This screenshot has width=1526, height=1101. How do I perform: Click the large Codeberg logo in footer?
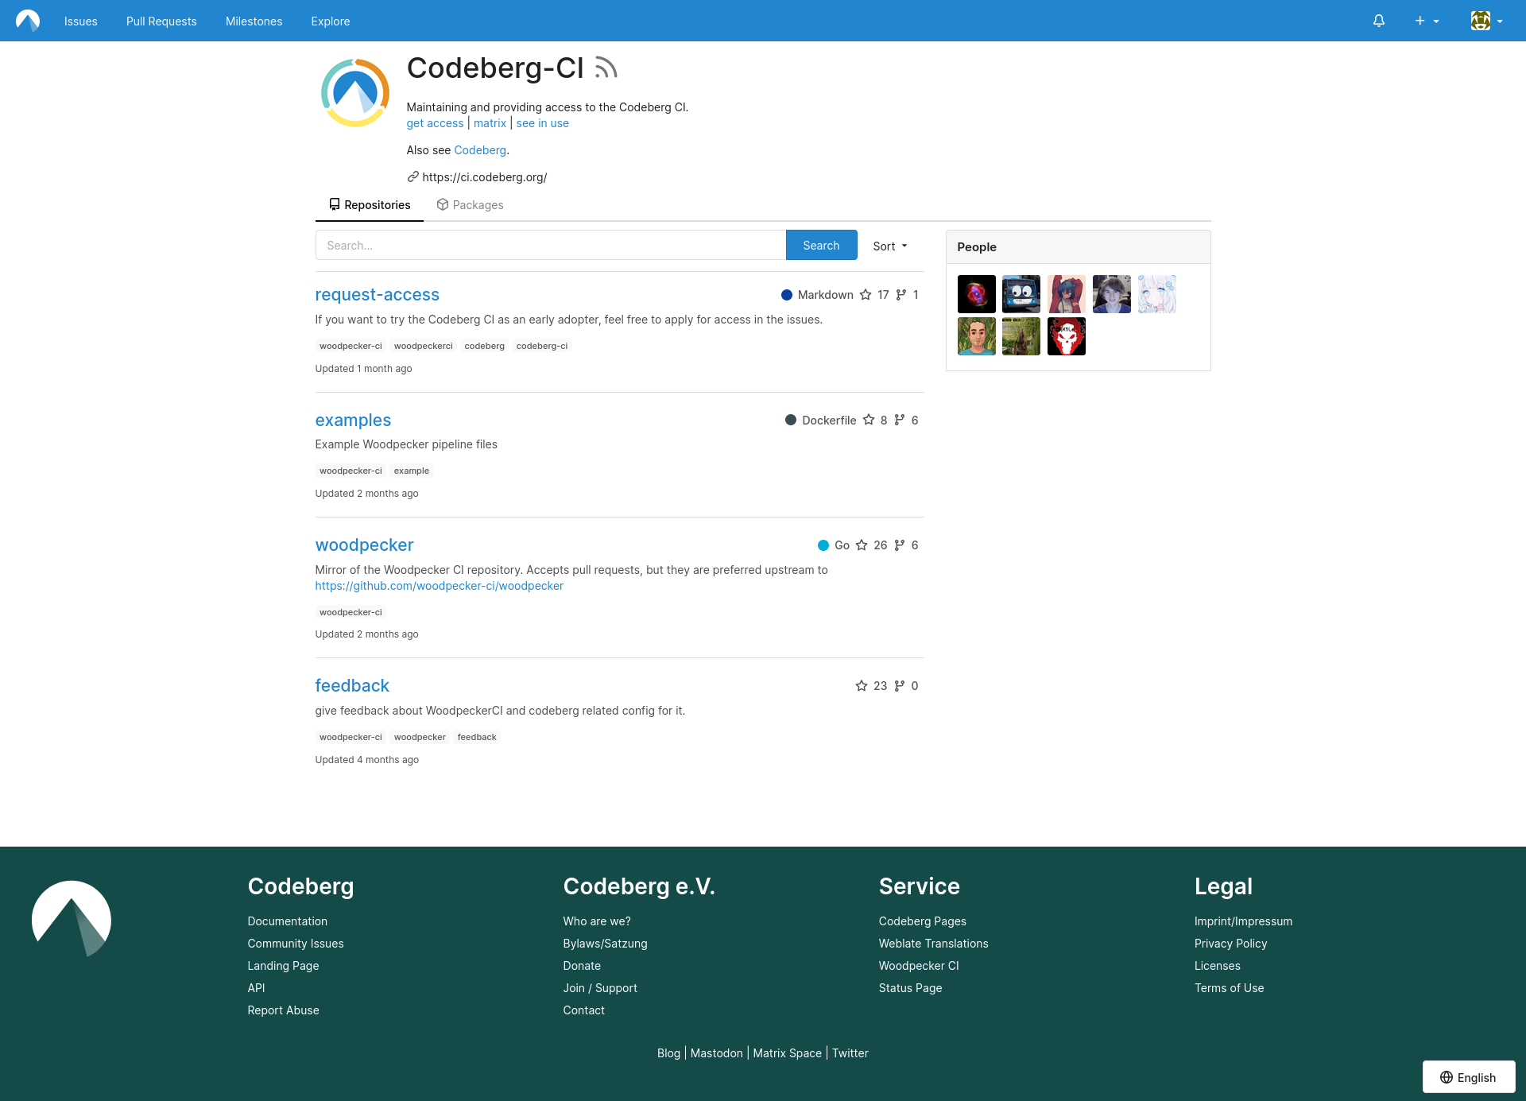72,919
